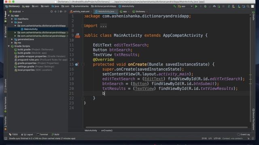Open the app run configuration dropdown
The width and height of the screenshot is (259, 145).
(185, 6)
